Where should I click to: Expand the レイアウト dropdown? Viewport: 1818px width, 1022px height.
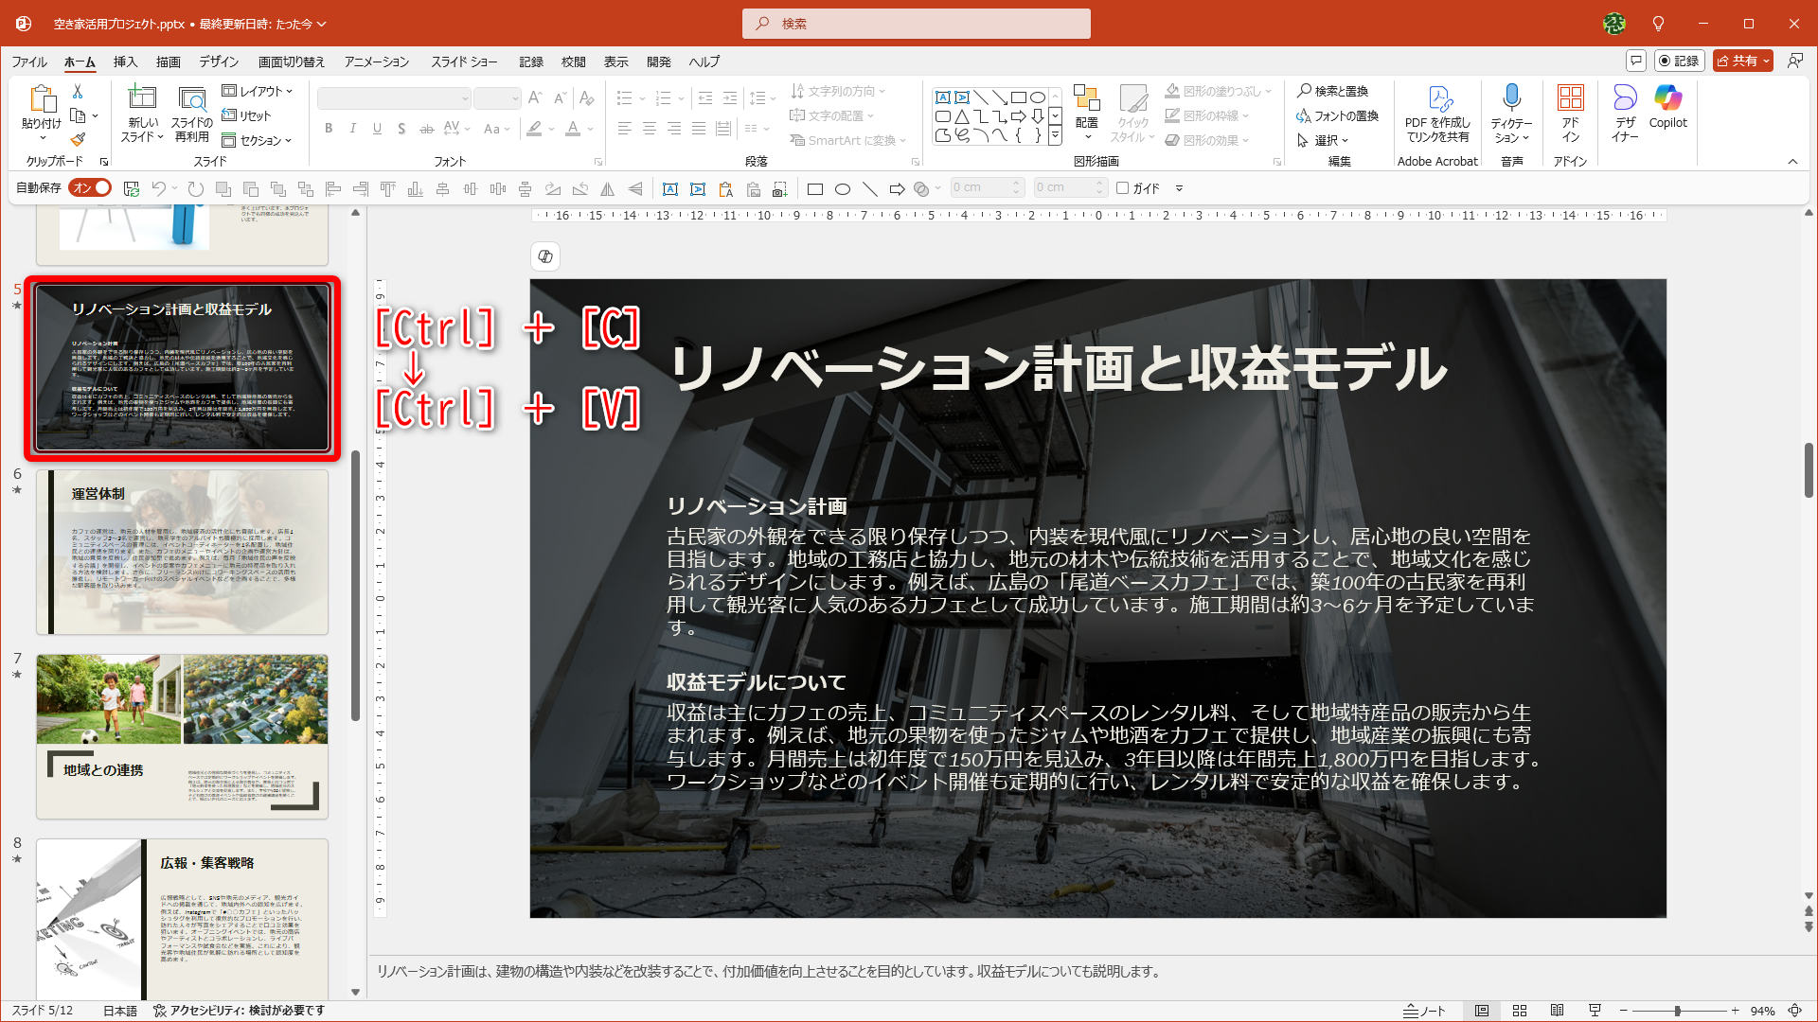(x=258, y=91)
